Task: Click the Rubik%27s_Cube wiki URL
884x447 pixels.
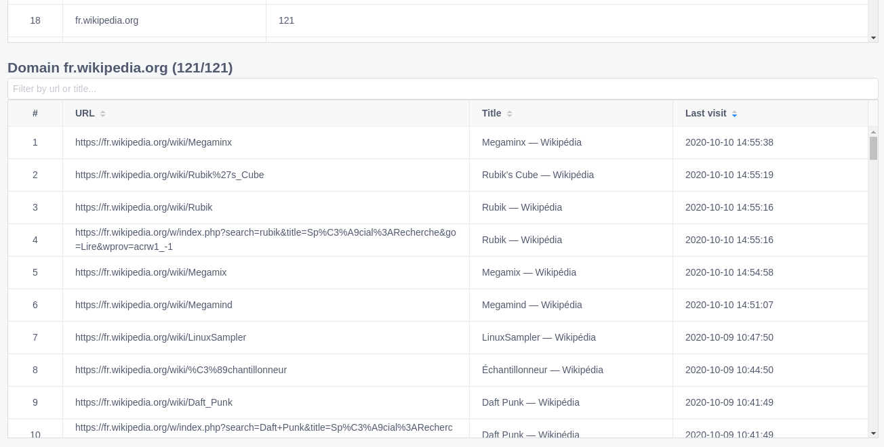Action: [x=169, y=175]
